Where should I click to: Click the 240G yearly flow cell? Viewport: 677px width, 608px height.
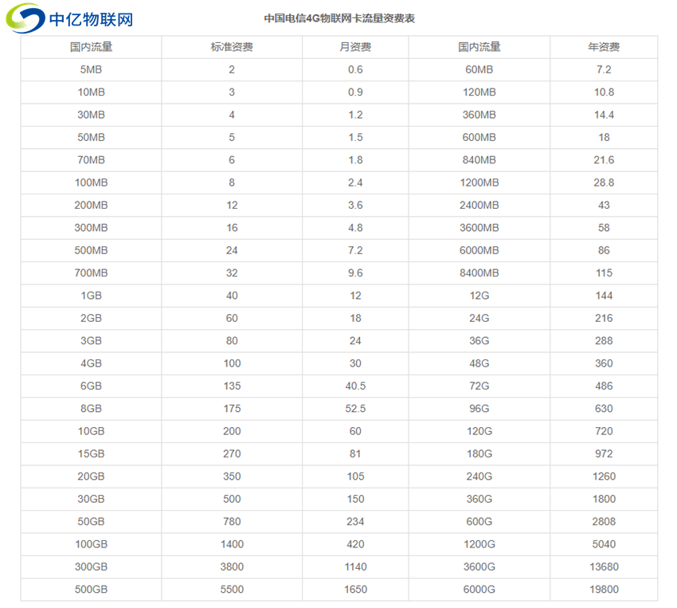click(x=482, y=477)
